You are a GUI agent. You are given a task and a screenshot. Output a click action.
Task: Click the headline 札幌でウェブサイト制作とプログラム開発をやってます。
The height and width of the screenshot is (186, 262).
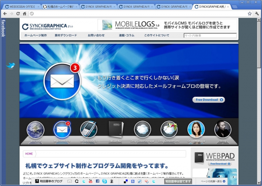click(97, 166)
